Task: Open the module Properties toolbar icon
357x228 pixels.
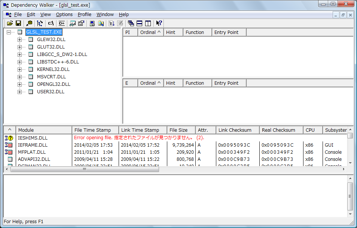Action: [x=81, y=23]
